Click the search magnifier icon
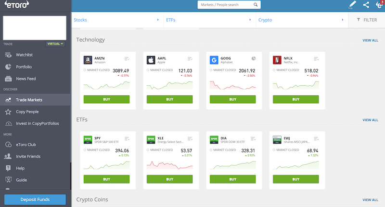Screen dimensions: 385x207 pyautogui.click(x=256, y=5)
